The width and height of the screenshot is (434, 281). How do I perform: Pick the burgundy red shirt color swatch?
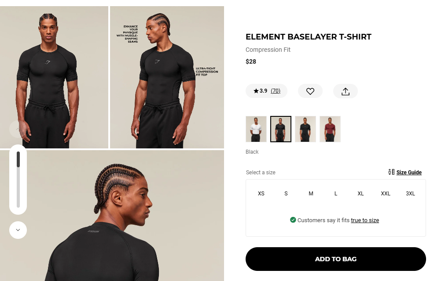click(x=330, y=129)
